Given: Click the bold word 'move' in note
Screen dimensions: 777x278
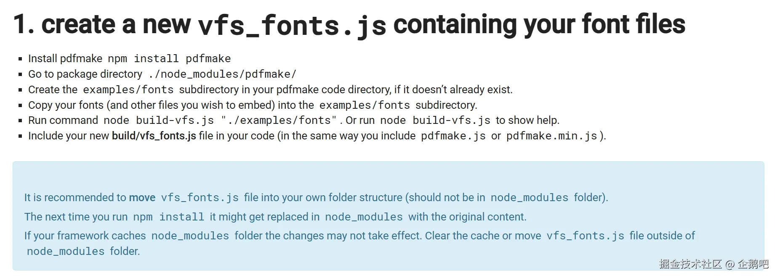Looking at the screenshot, I should click(142, 198).
